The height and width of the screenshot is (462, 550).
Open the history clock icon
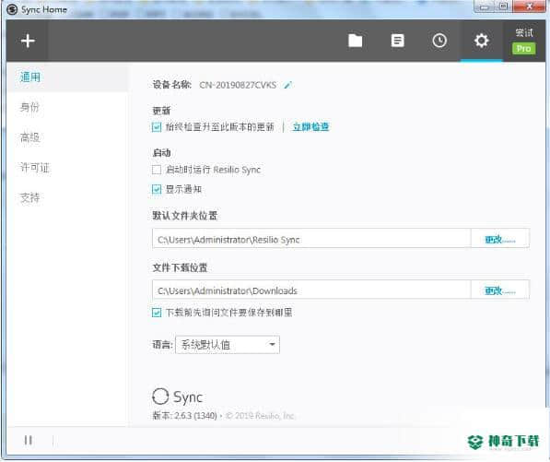click(439, 41)
